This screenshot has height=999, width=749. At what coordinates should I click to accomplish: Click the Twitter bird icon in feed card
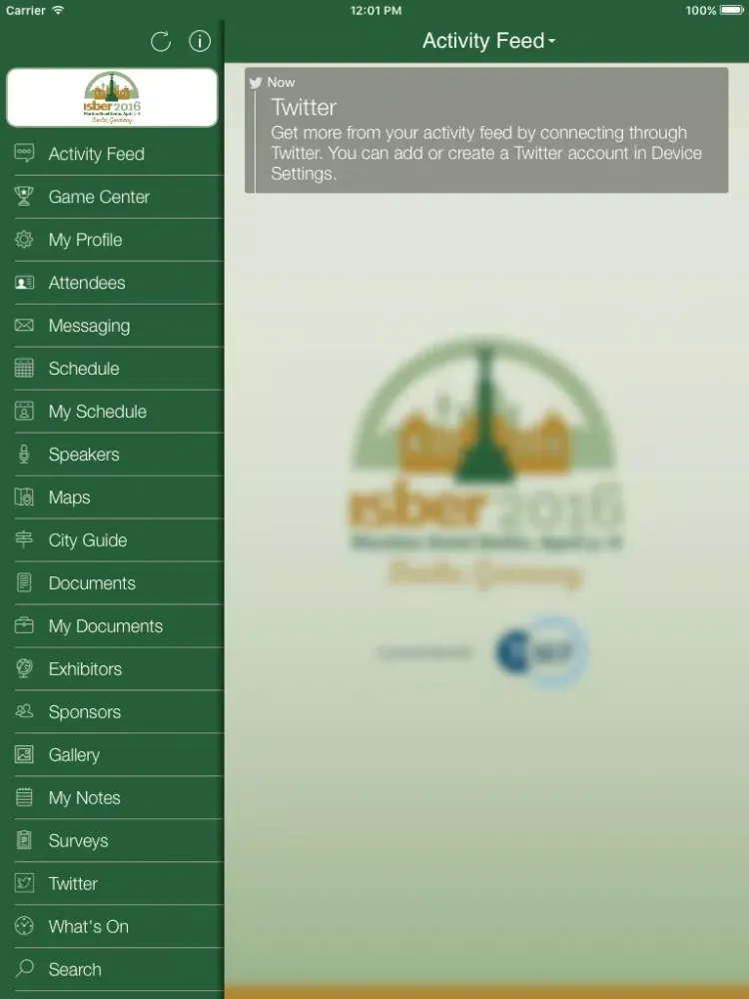coord(256,83)
